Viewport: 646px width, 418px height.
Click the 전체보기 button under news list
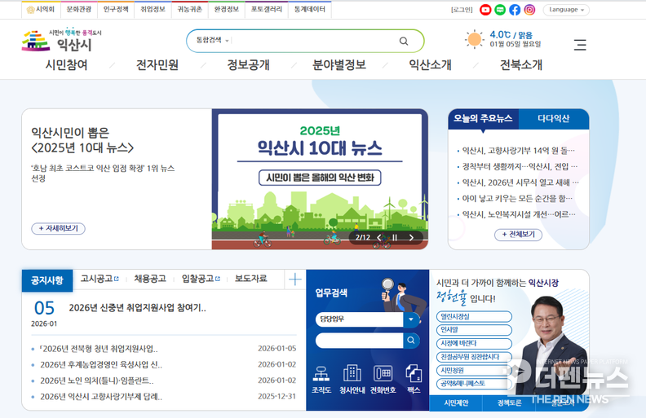[518, 235]
